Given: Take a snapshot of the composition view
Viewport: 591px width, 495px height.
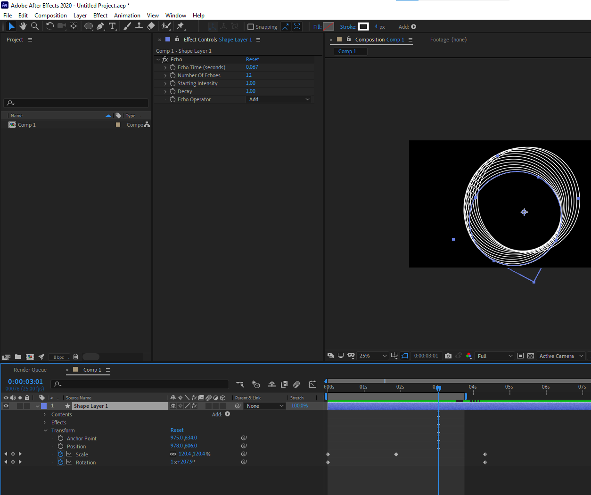Looking at the screenshot, I should coord(448,356).
